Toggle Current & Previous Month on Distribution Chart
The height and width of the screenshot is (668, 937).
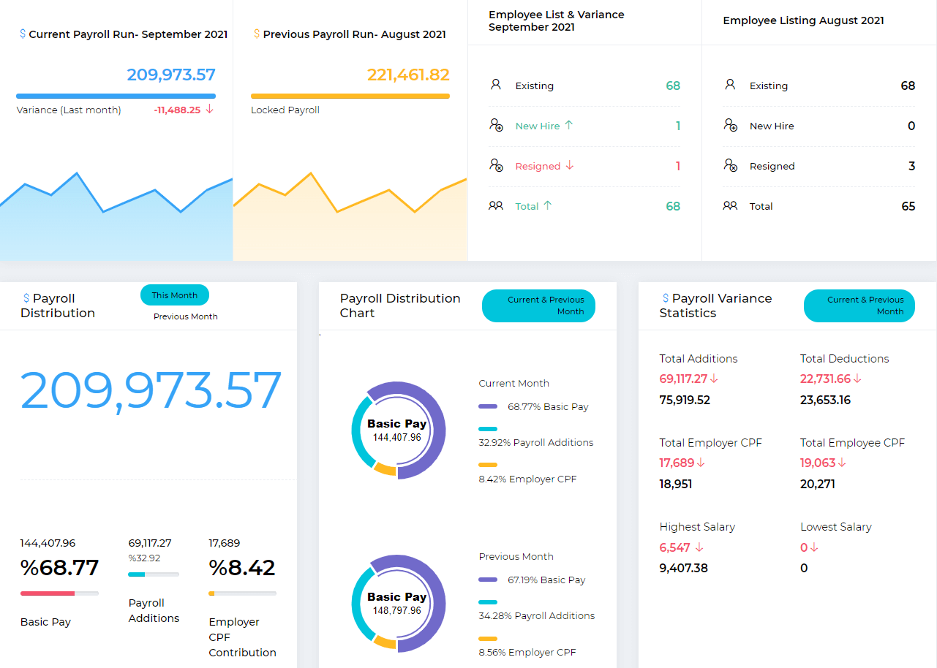click(x=538, y=305)
